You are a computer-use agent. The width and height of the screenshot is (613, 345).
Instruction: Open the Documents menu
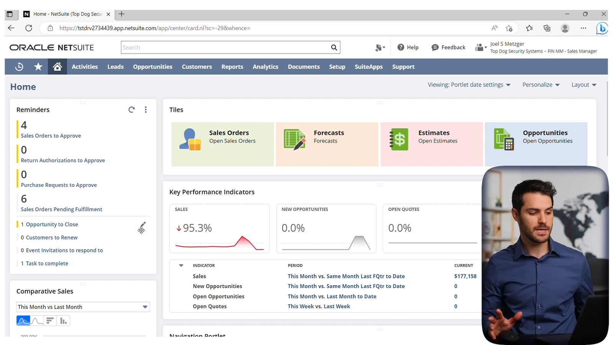coord(304,67)
